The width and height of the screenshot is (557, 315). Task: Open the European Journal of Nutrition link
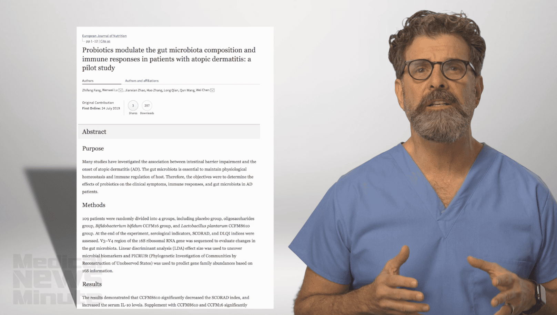(104, 36)
